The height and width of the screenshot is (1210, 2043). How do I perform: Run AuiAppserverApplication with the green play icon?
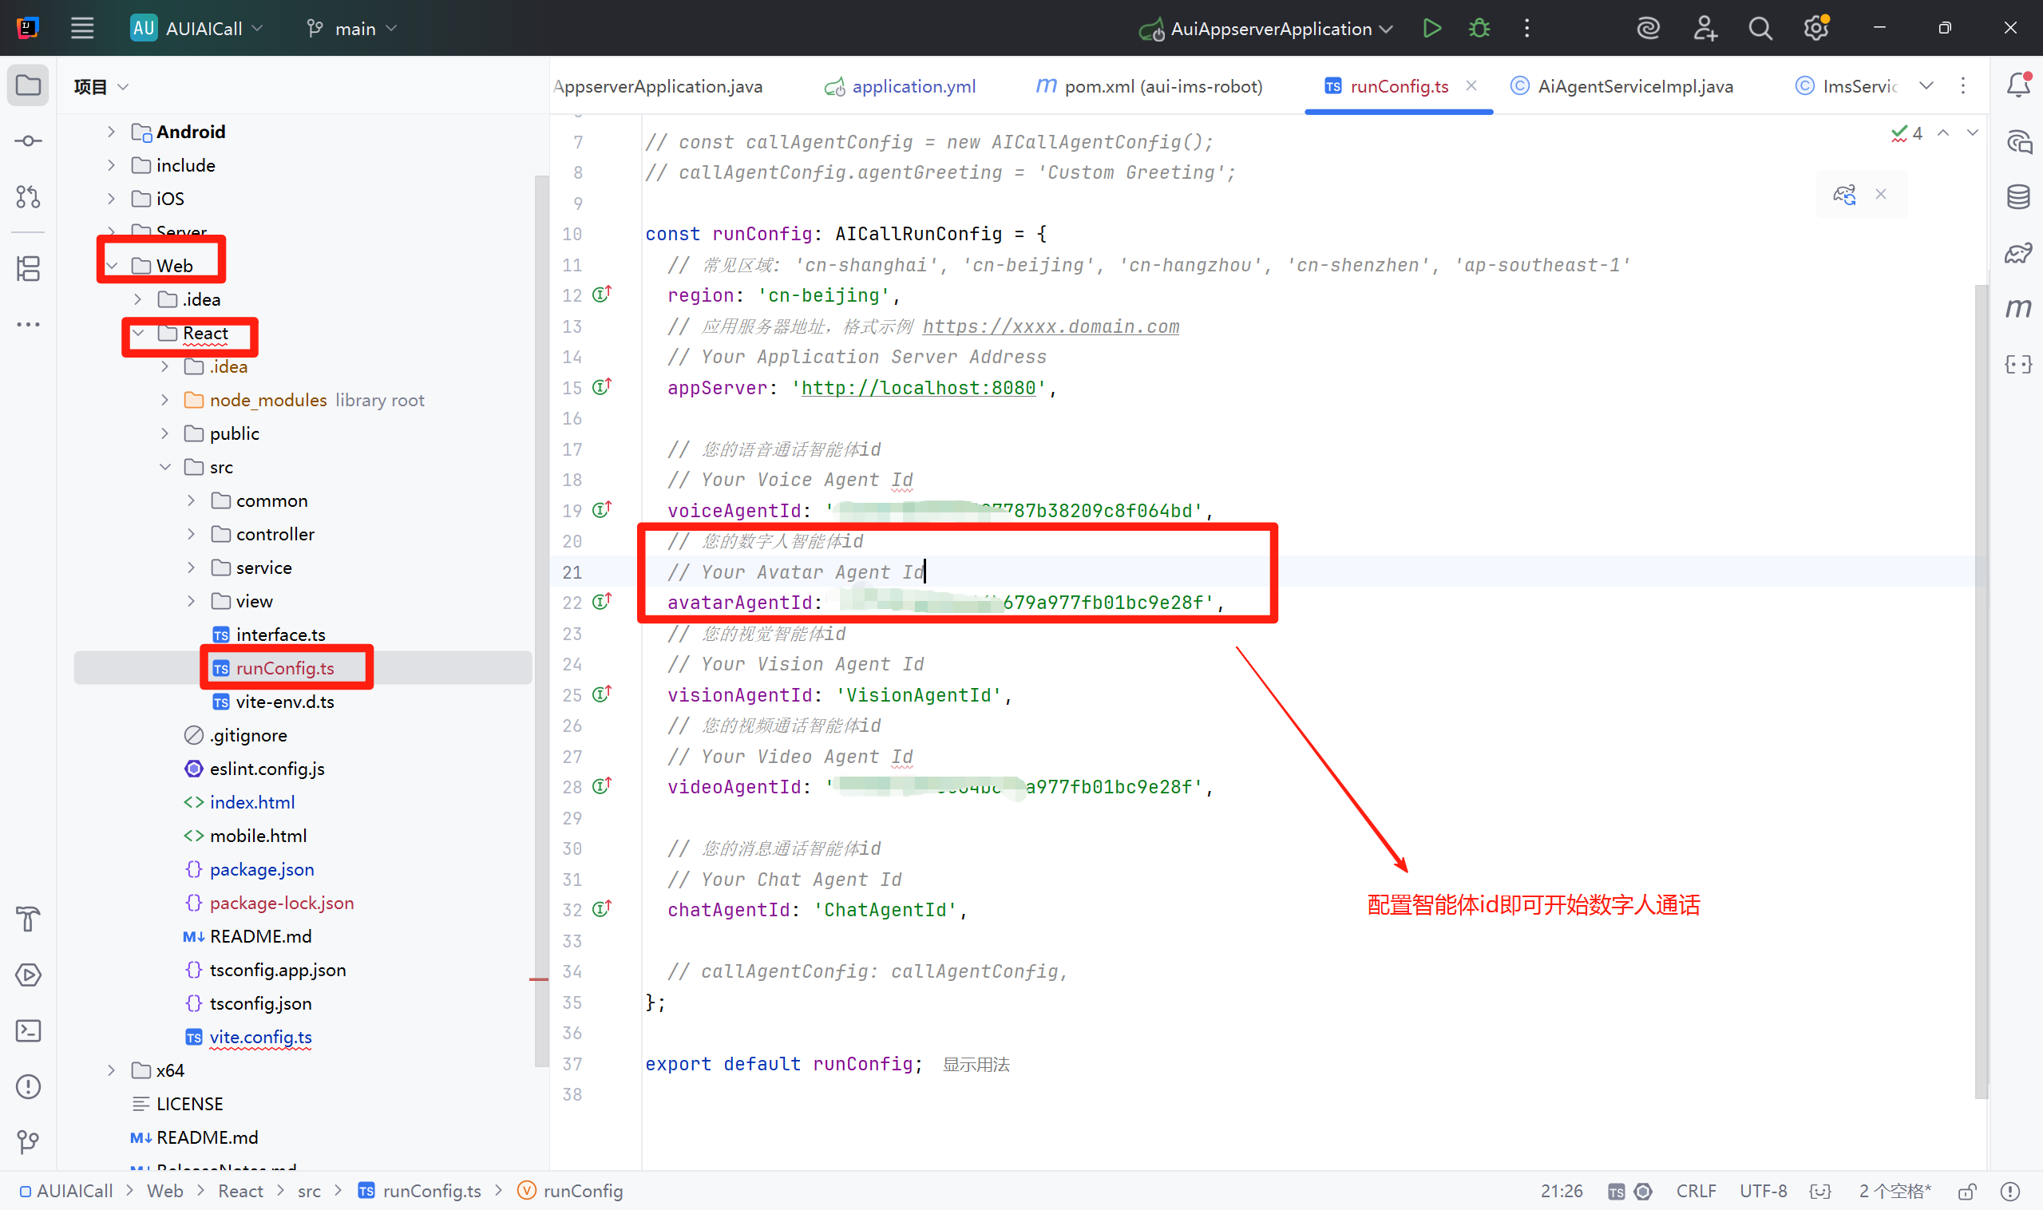pyautogui.click(x=1431, y=28)
